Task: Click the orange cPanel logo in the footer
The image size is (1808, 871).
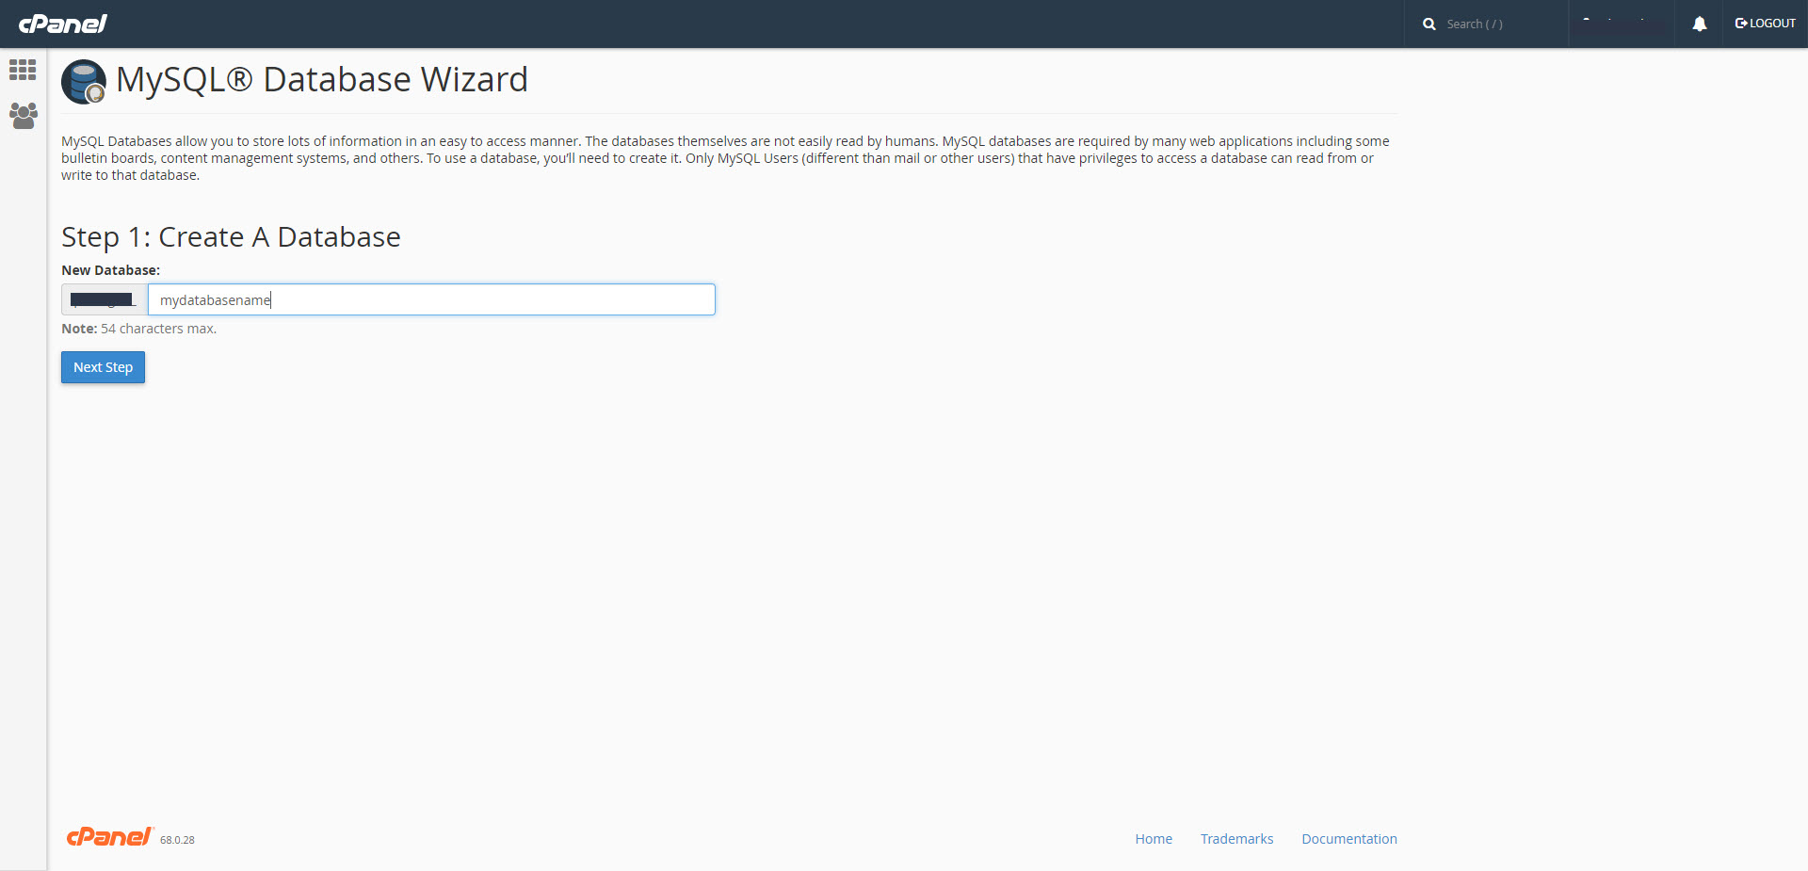Action: pos(109,837)
